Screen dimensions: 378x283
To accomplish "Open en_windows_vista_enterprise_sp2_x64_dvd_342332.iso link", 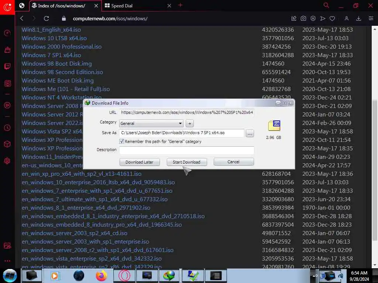I will point(92,259).
